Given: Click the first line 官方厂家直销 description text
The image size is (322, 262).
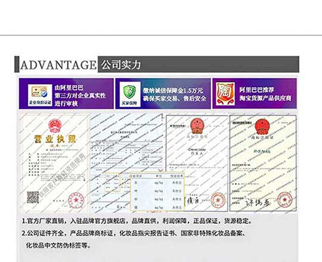Looking at the screenshot, I should (137, 221).
